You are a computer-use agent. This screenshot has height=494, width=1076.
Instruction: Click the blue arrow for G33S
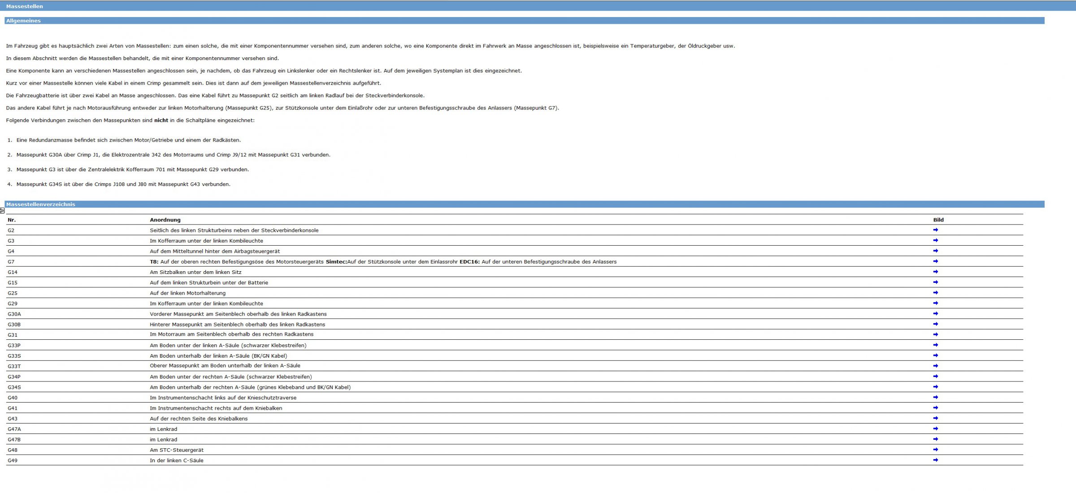(x=935, y=355)
